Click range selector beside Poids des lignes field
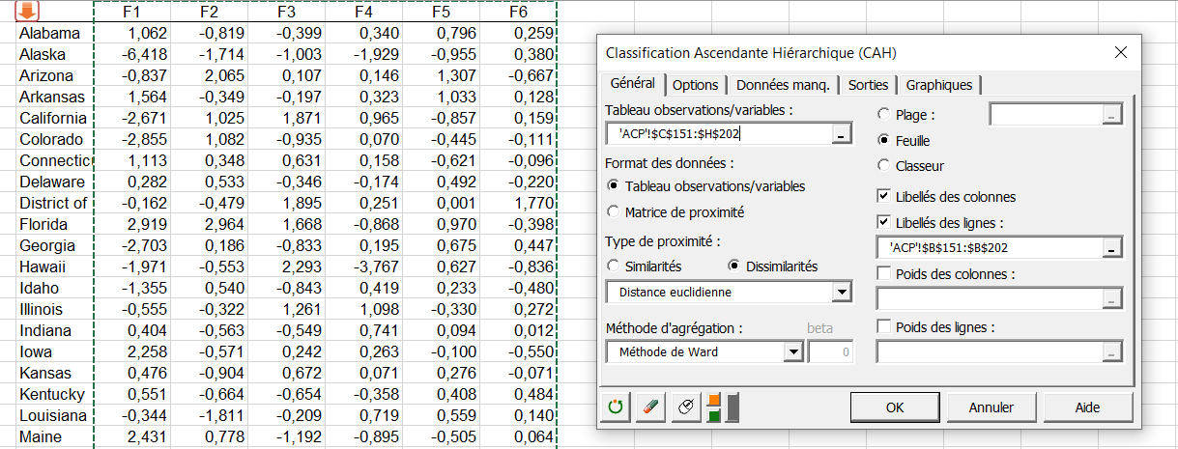This screenshot has width=1178, height=449. [1112, 351]
